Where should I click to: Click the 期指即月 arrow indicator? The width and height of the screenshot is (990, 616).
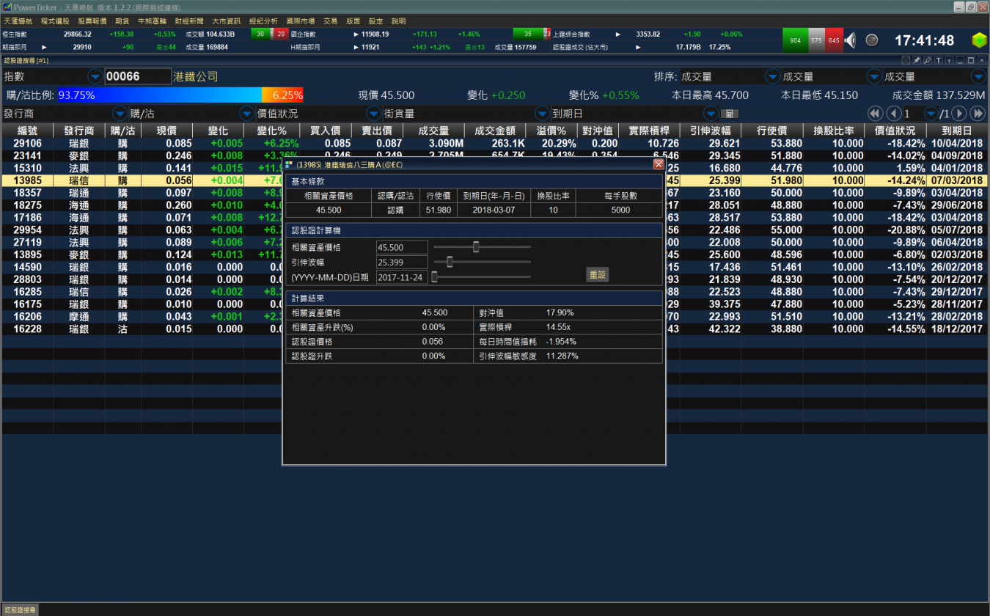click(44, 47)
